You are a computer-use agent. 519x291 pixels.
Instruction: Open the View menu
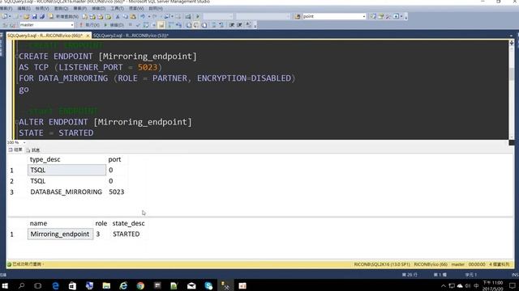[42, 8]
